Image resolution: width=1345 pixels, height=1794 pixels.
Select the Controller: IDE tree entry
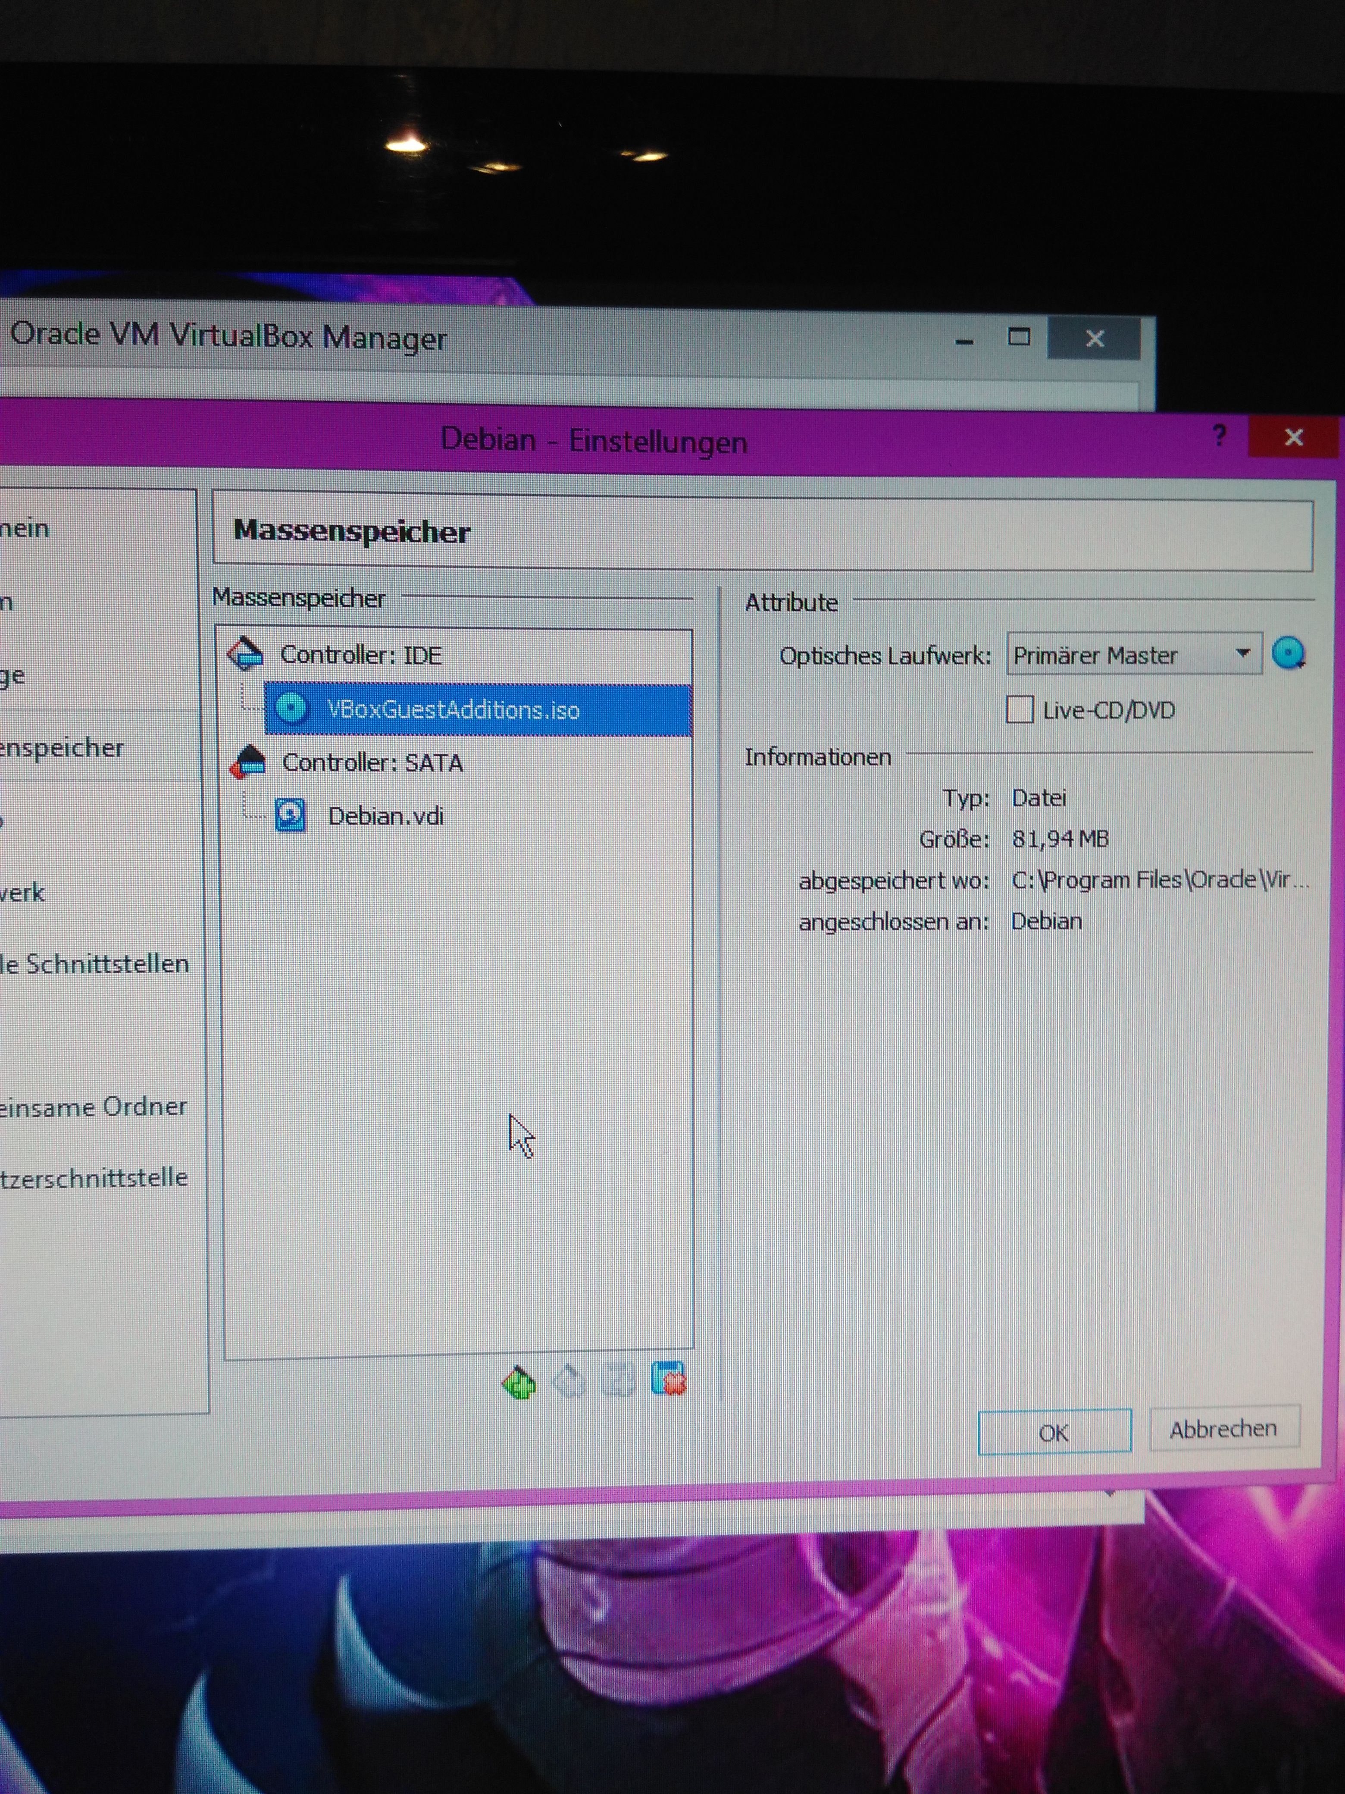point(361,655)
